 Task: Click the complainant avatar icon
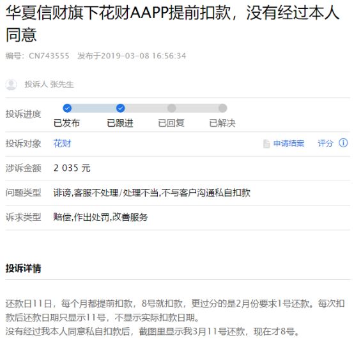pyautogui.click(x=11, y=85)
